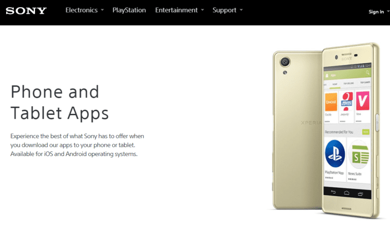Tap the store bag icon beside Apps
Image resolution: width=390 pixels, height=228 pixels.
coord(327,75)
